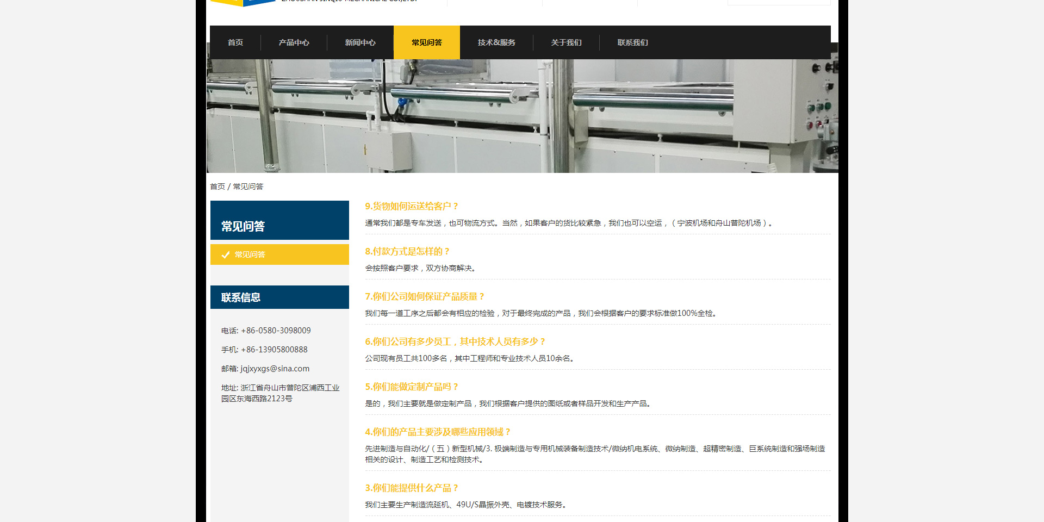This screenshot has width=1044, height=522.
Task: Click the answer starting 先进制造与自动化
Action: point(595,454)
